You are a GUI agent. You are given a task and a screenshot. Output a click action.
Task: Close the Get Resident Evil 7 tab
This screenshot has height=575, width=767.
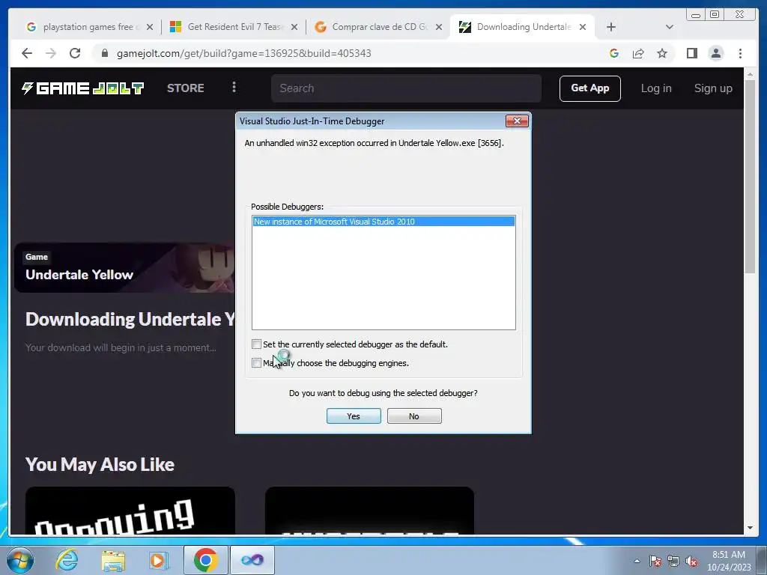[x=294, y=27]
